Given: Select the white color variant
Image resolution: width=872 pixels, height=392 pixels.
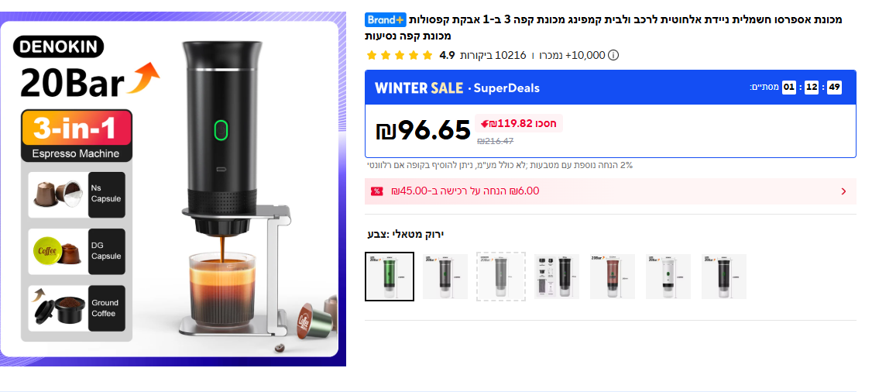Looking at the screenshot, I should 668,277.
